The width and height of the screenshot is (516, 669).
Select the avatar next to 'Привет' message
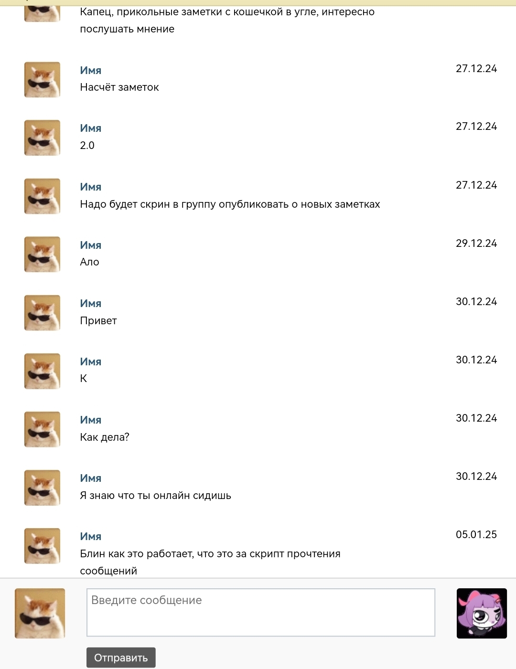click(x=42, y=313)
